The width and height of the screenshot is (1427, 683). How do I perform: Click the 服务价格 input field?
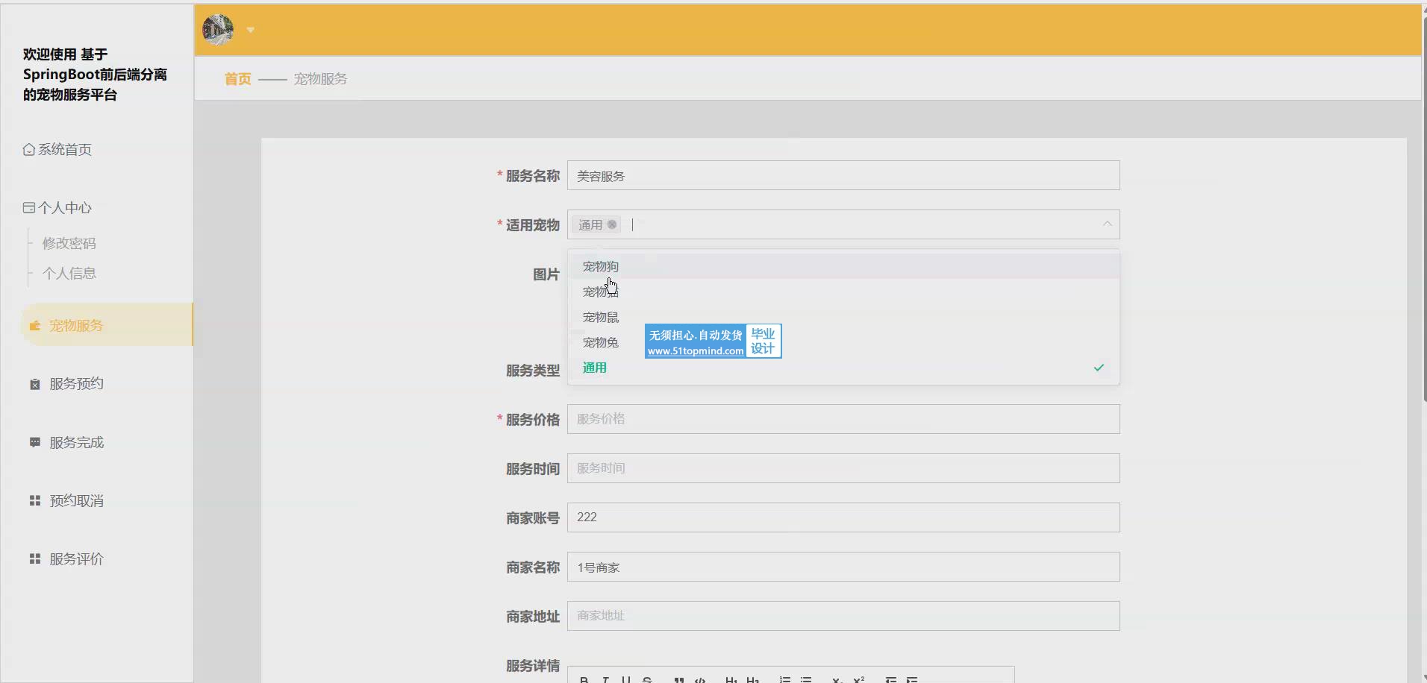point(843,419)
